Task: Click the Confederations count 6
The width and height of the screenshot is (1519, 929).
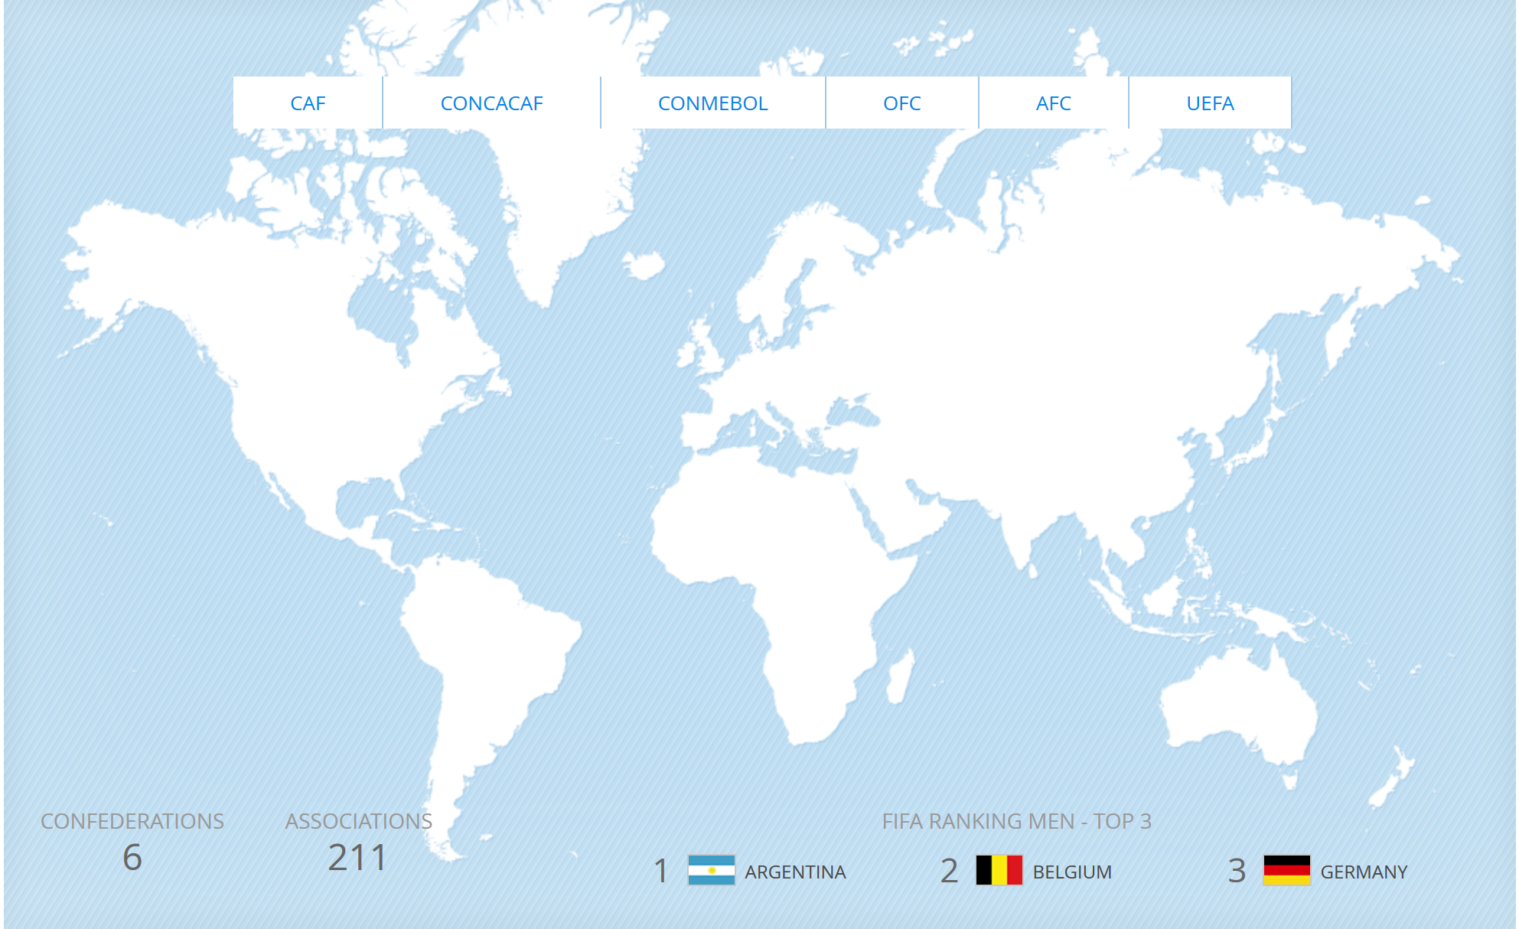Action: [132, 857]
